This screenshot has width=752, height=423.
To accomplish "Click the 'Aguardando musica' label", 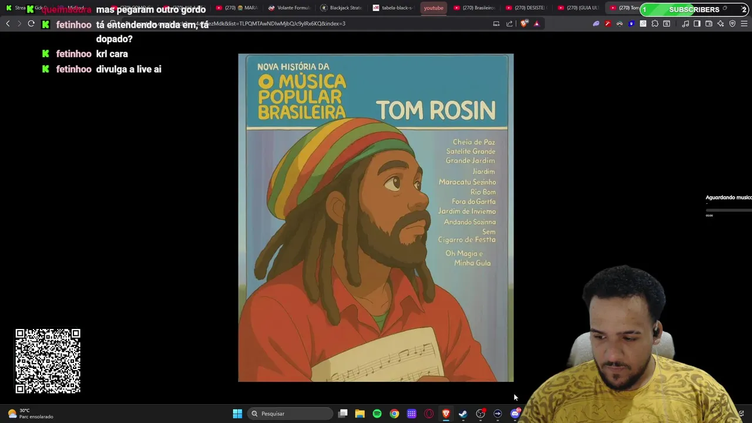I will (728, 197).
